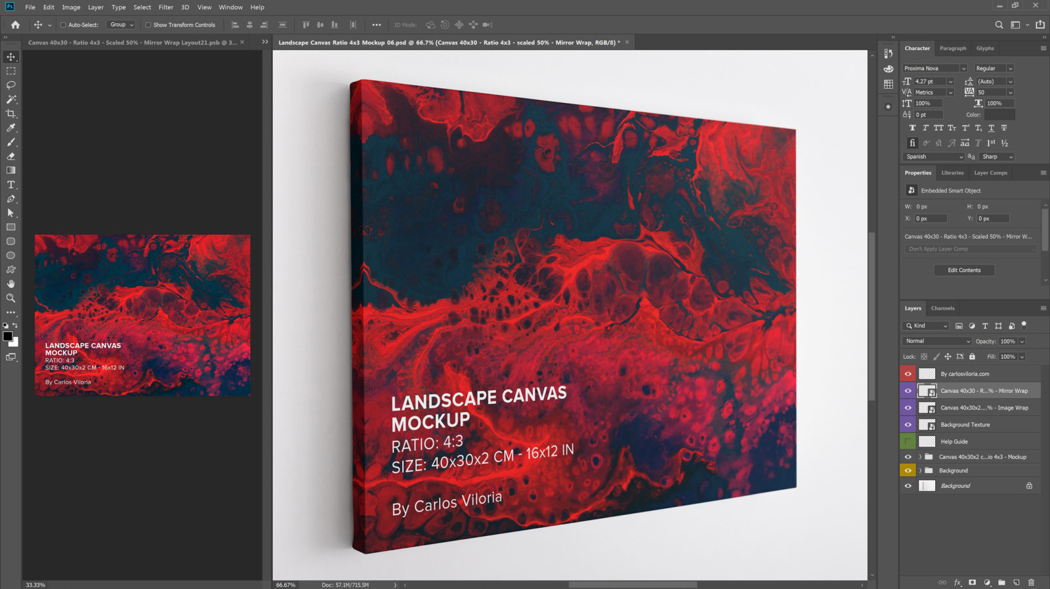
Task: Select the Lasso tool
Action: coord(11,85)
